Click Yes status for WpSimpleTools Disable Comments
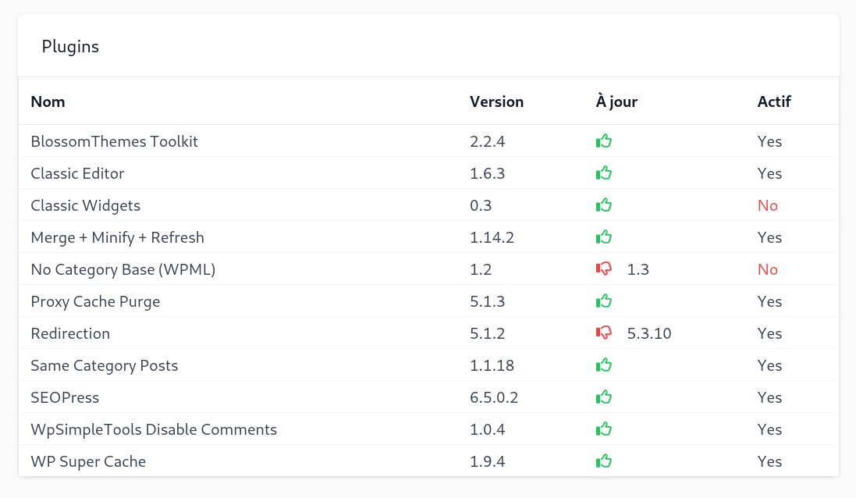 769,430
